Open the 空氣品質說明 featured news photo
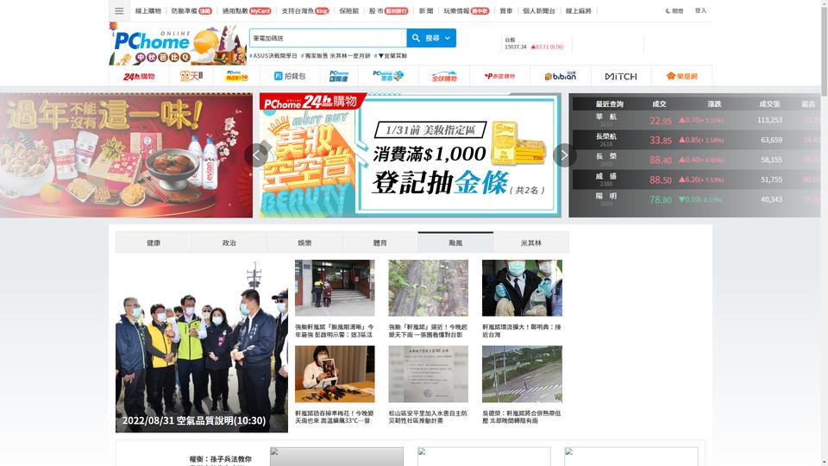This screenshot has width=828, height=466. (202, 346)
